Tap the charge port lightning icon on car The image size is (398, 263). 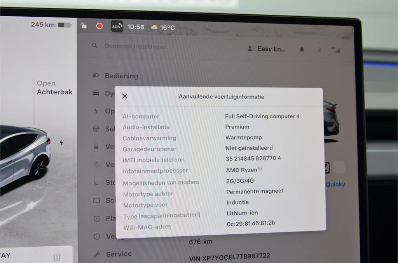(61, 142)
